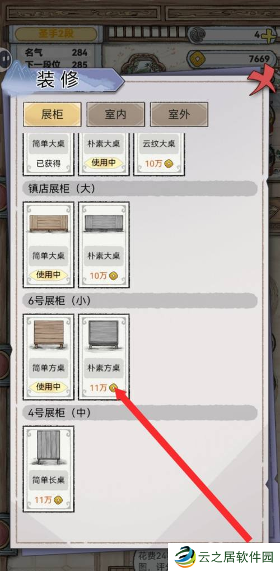The image size is (280, 571).
Task: Buy 云纹大桌 for 10万 coins
Action: pos(158,164)
